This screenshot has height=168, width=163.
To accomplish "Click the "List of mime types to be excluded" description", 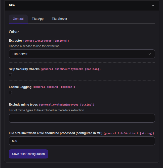I will 47,110.
